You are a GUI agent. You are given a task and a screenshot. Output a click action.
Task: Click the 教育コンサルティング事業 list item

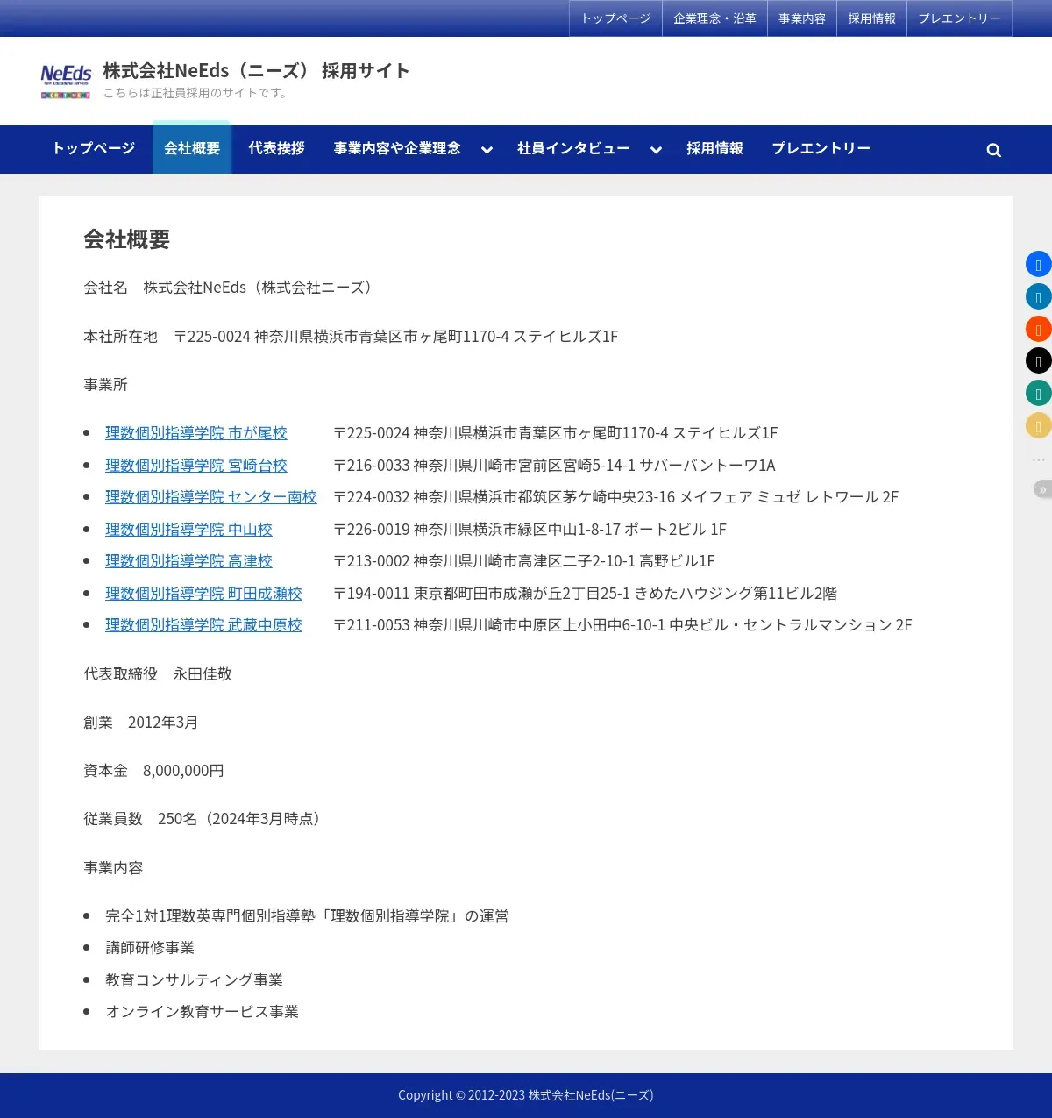pyautogui.click(x=194, y=980)
